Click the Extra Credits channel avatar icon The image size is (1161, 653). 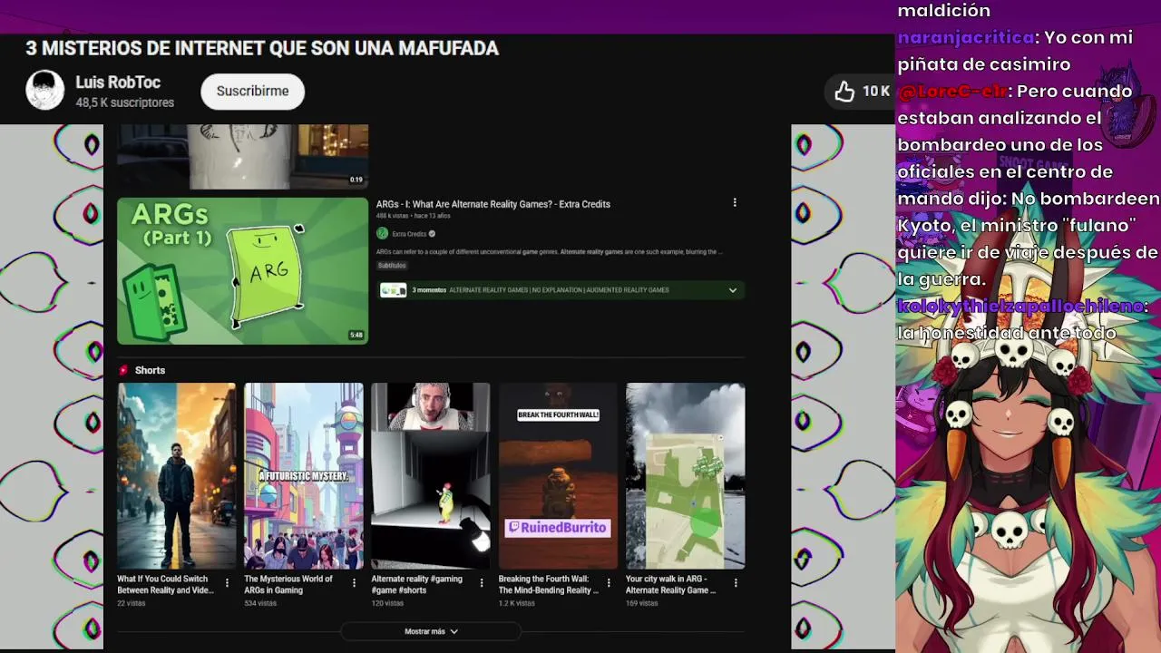pyautogui.click(x=383, y=234)
